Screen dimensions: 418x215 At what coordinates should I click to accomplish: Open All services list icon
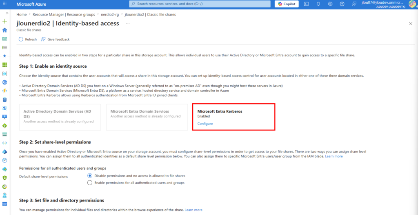[4, 47]
